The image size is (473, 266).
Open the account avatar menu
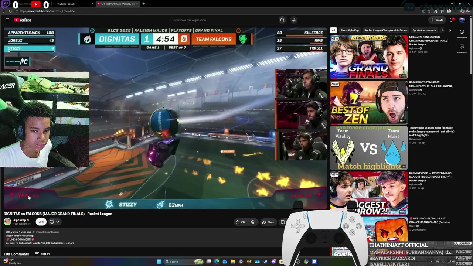point(462,20)
